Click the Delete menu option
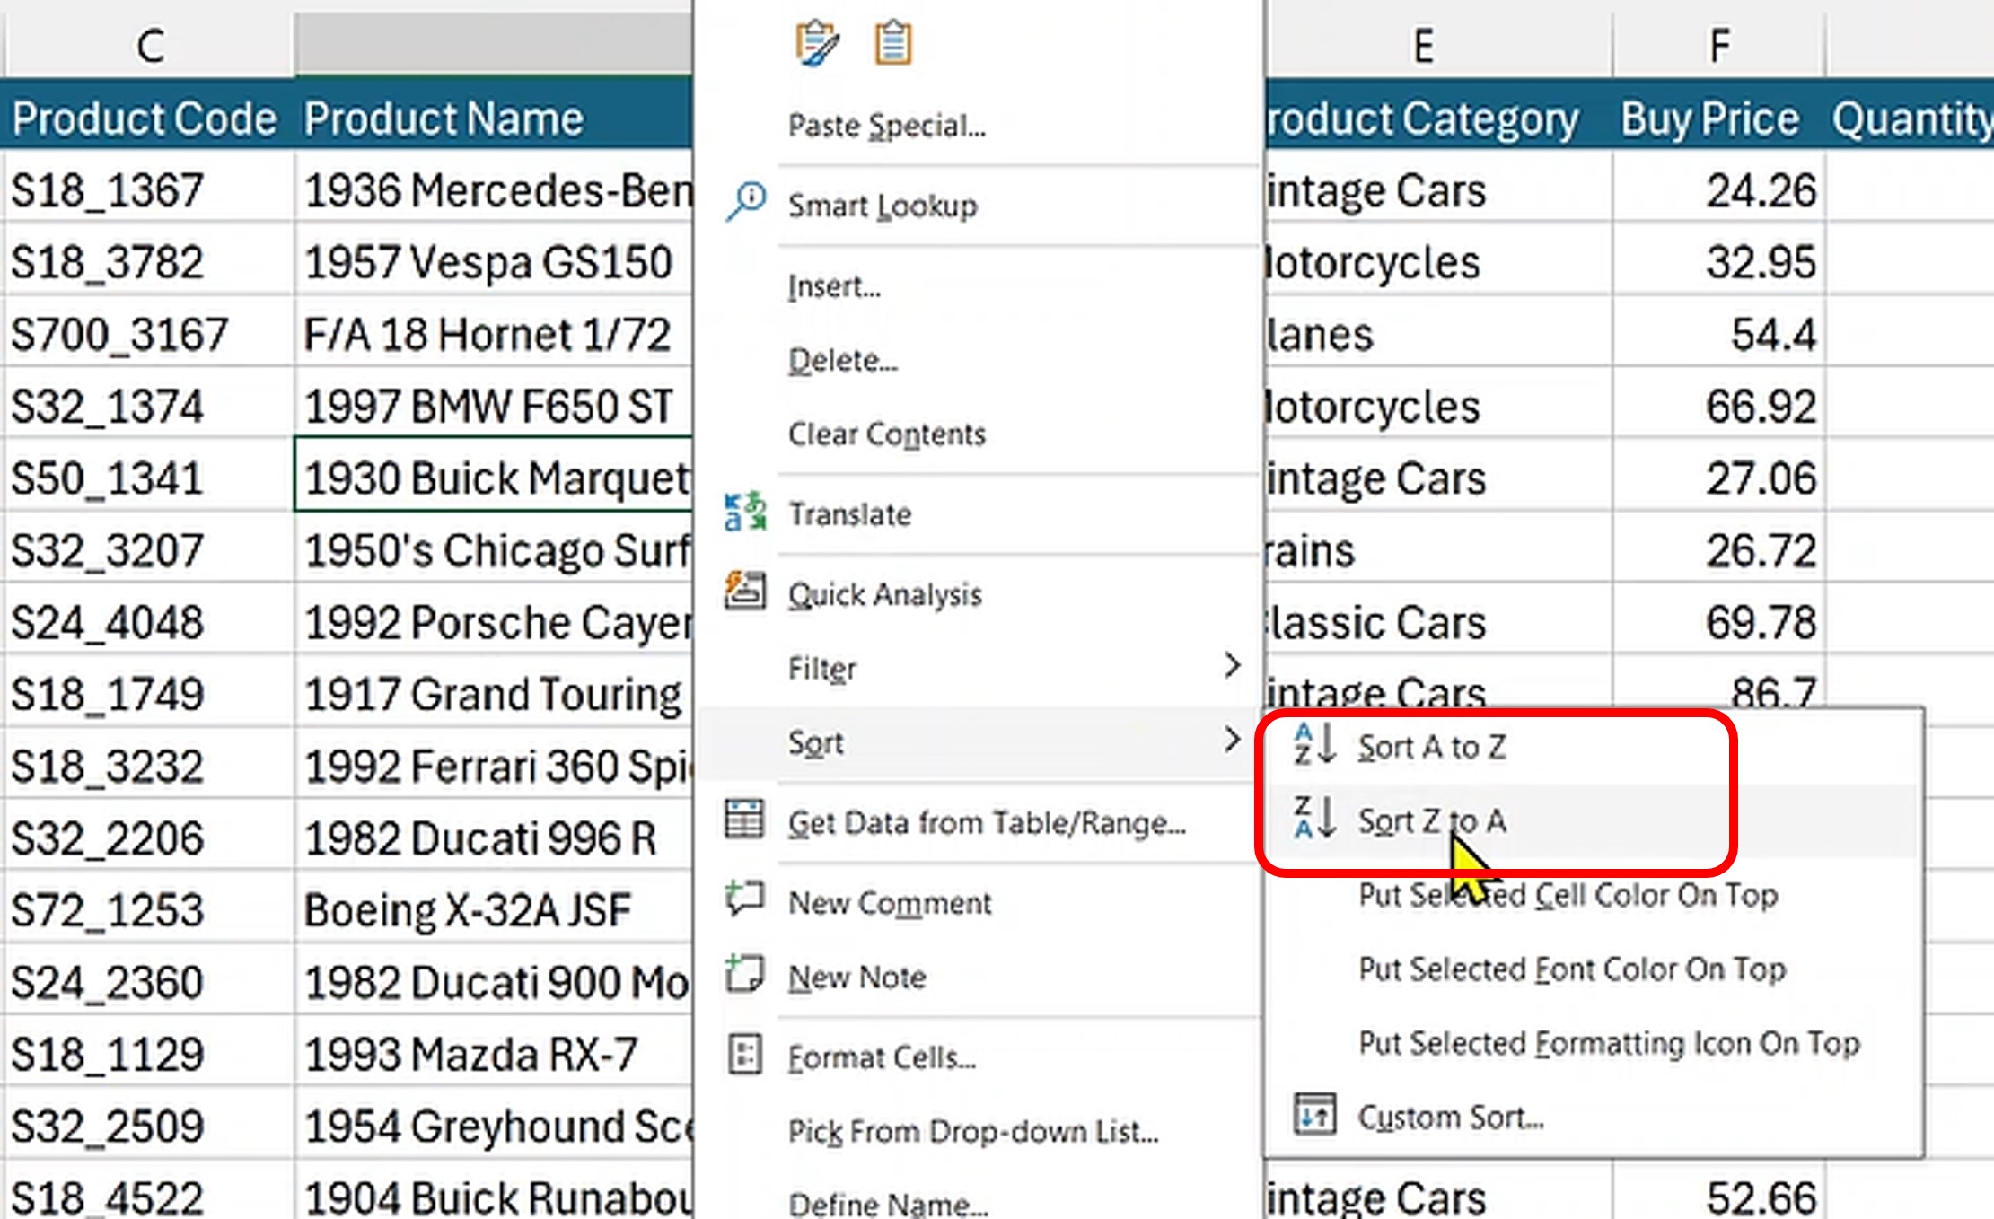 (x=842, y=361)
